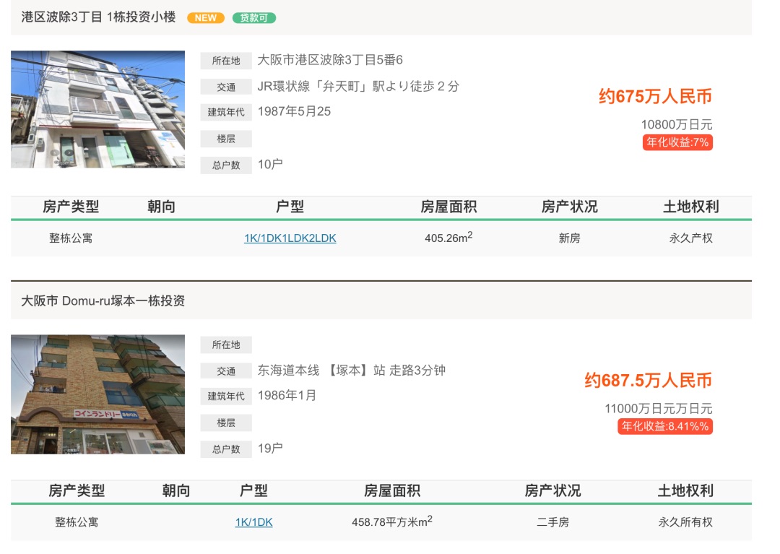Open the 1K/1DK1LDK2LDK floor plan link
780x554 pixels.
[290, 238]
